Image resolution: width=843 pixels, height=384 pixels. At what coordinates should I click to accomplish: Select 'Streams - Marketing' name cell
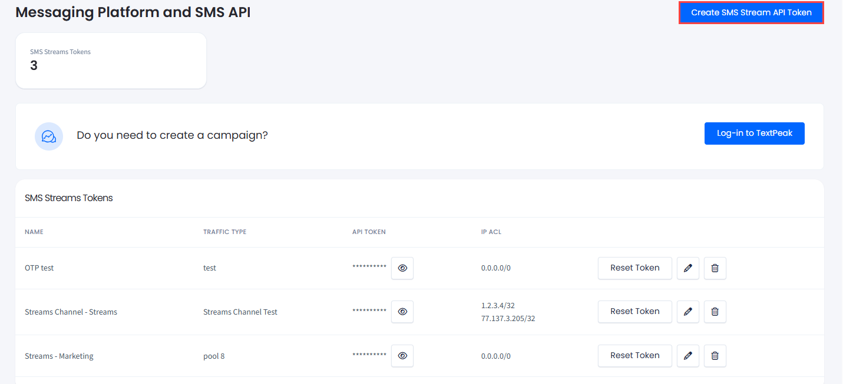pyautogui.click(x=59, y=356)
